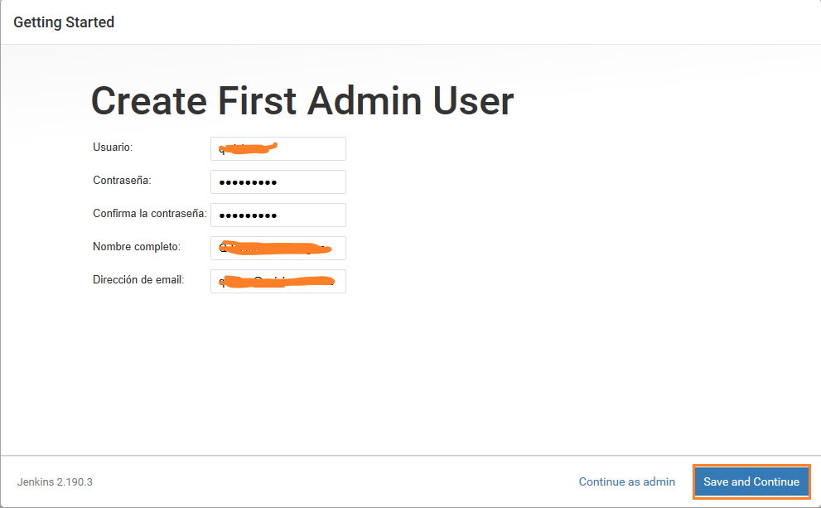Click the 'Usuario:' label
Viewport: 821px width, 508px height.
(x=113, y=148)
